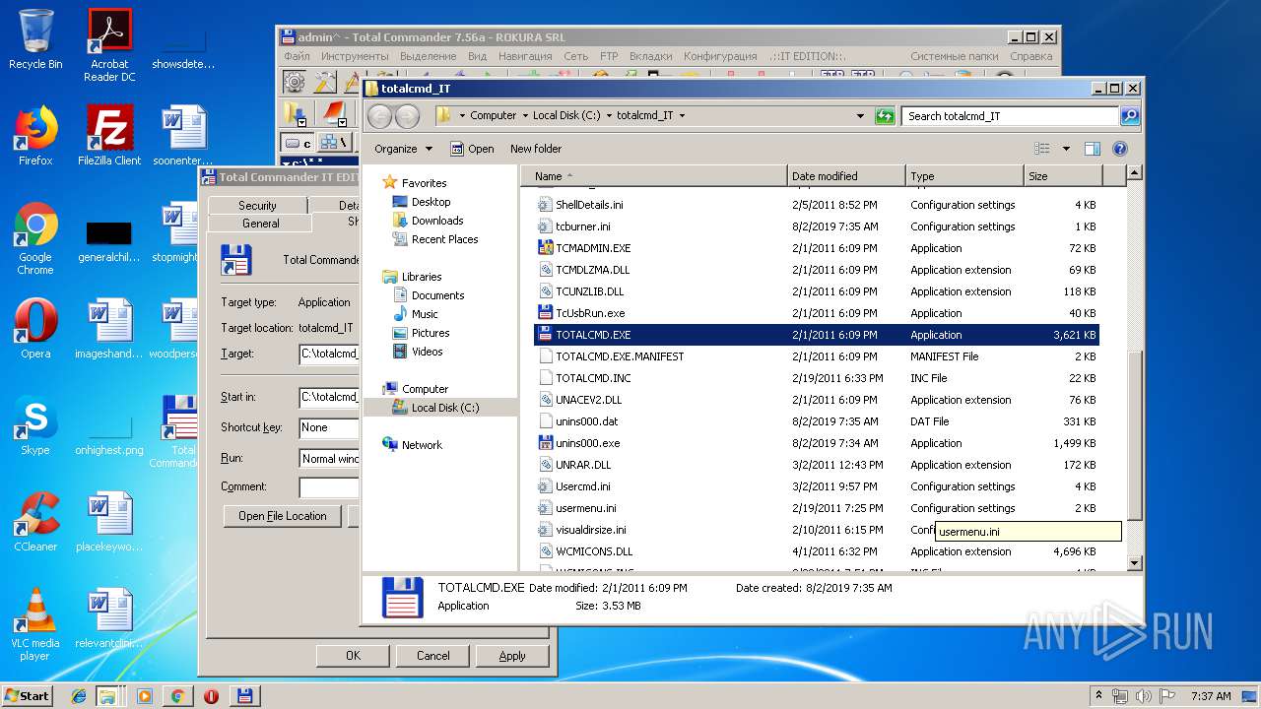Click the file list scroll up arrow
The width and height of the screenshot is (1261, 709).
[x=1134, y=173]
